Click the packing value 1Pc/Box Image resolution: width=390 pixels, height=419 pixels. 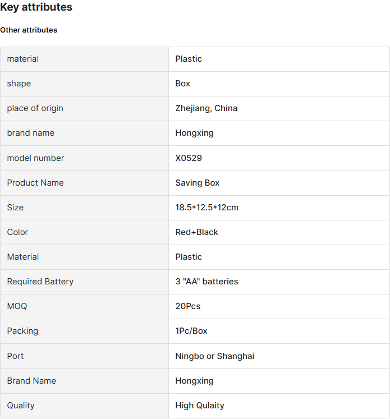coord(191,331)
